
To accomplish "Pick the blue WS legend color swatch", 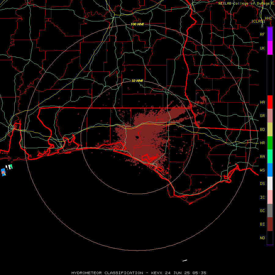I will coord(270,170).
